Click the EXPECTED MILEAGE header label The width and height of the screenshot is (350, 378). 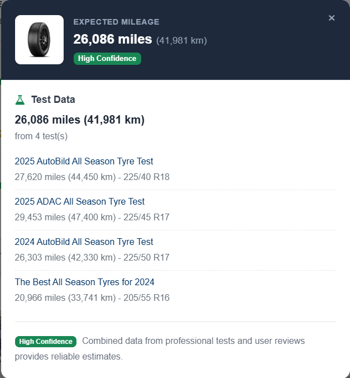pos(116,22)
